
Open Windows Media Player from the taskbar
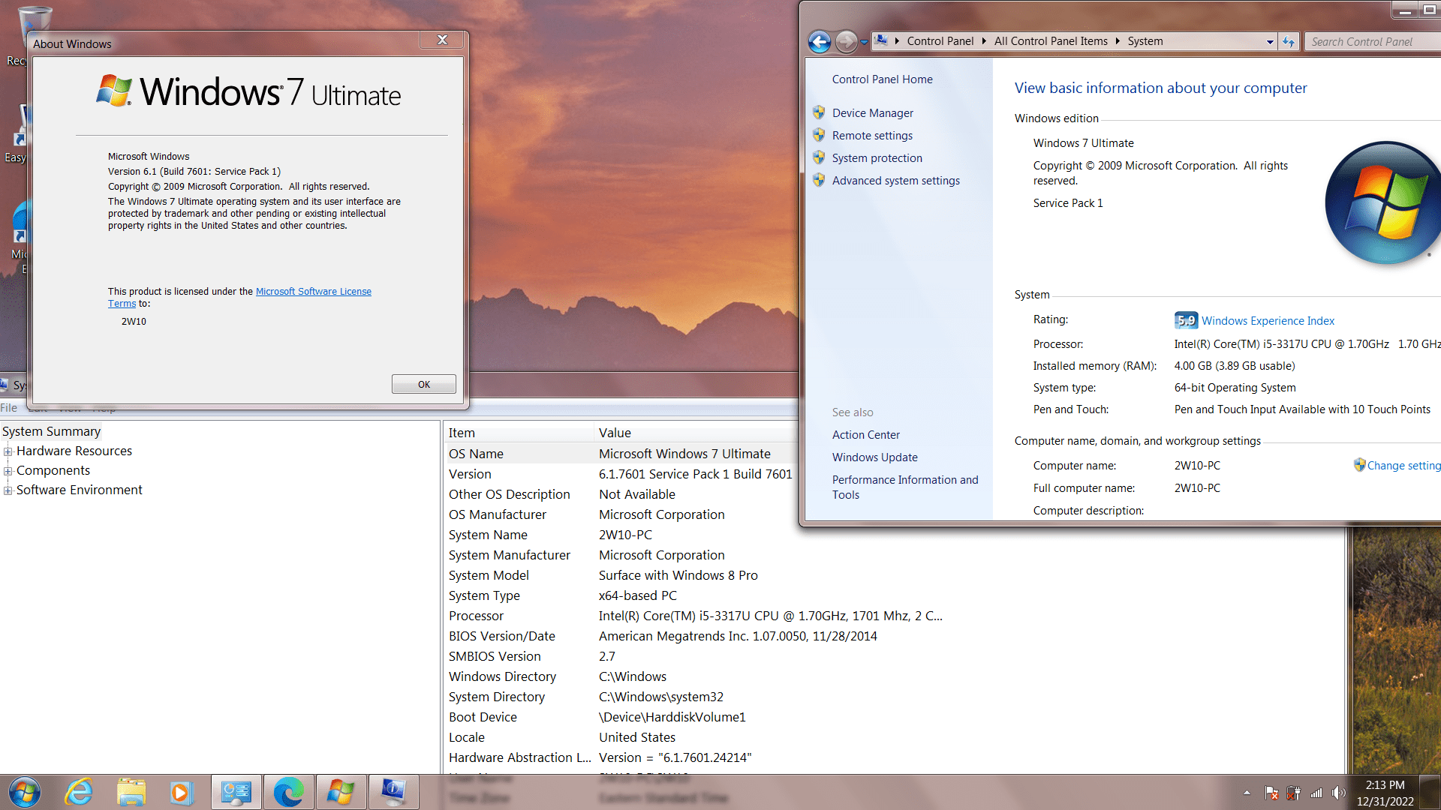pyautogui.click(x=183, y=791)
